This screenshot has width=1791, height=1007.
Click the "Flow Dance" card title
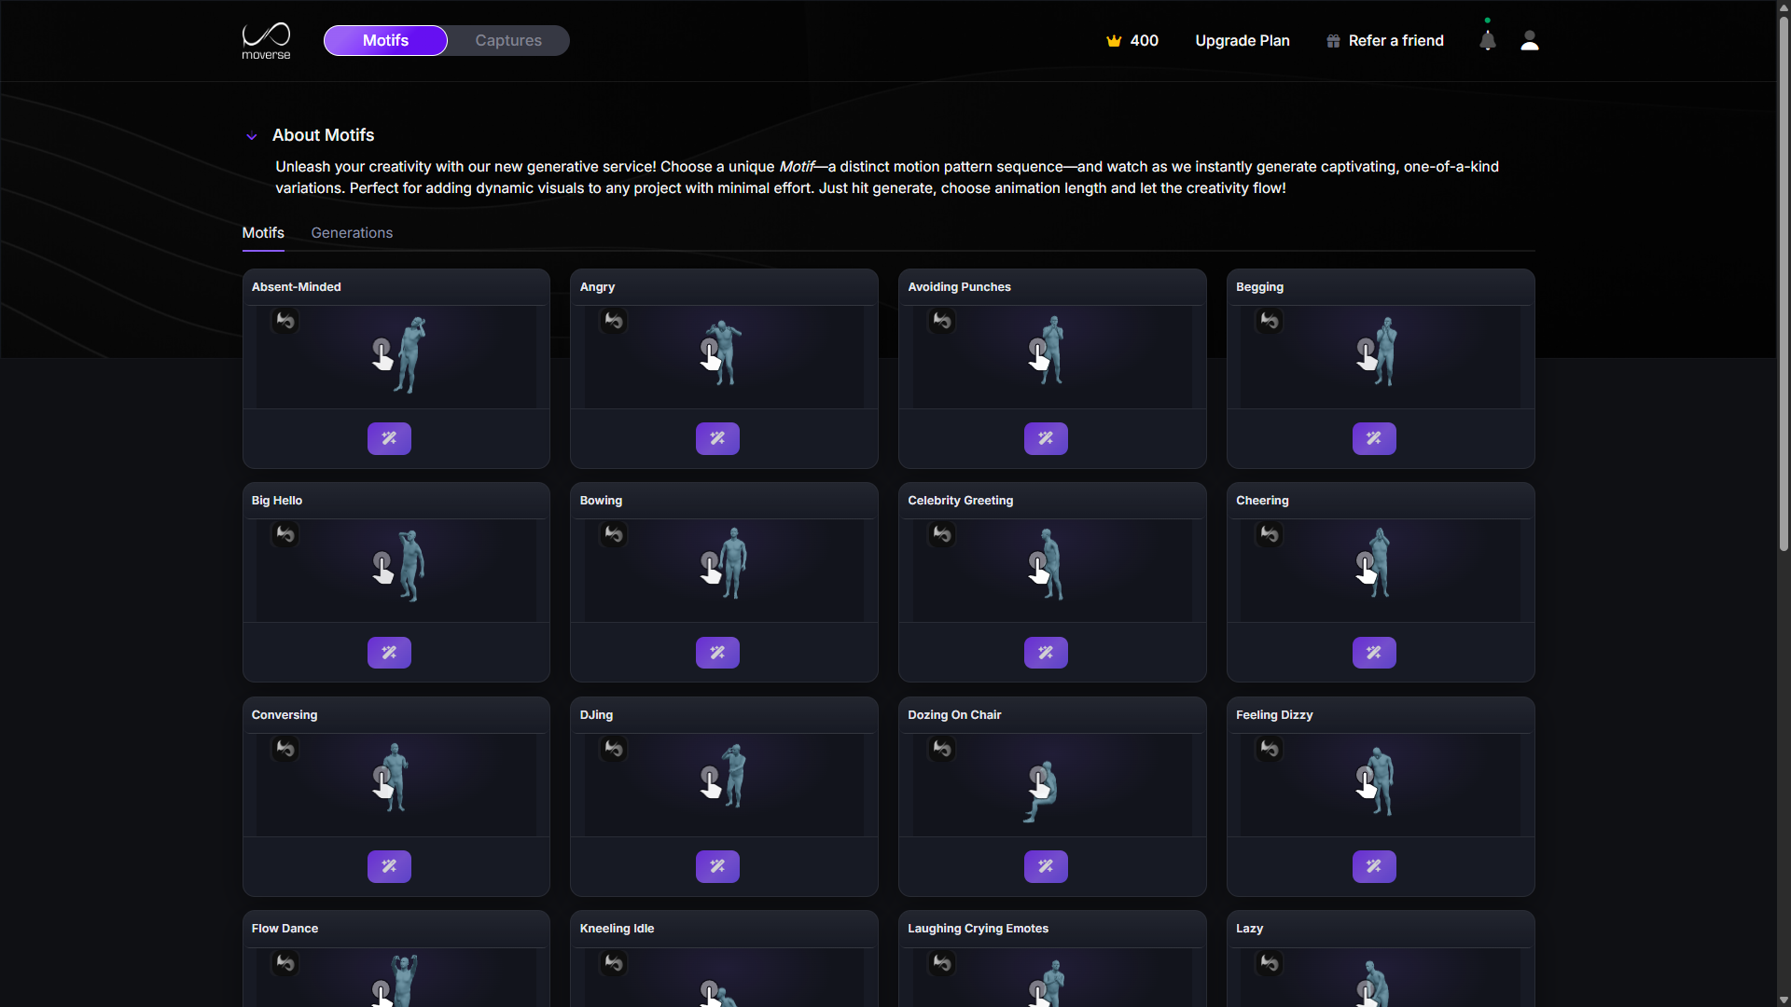285,929
